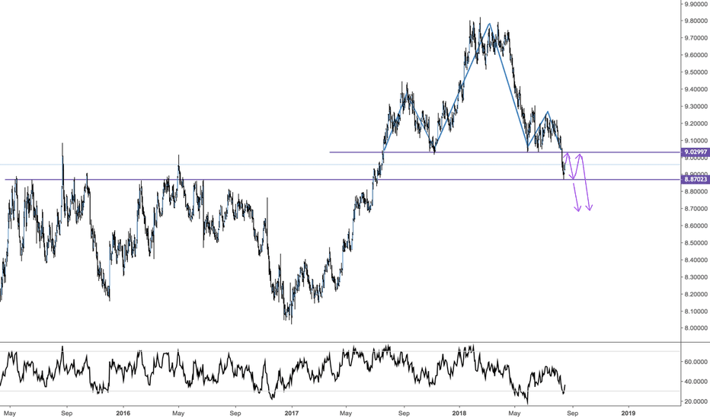Click the 9.80000 price axis label
Screen dimensions: 710x419
[696, 21]
